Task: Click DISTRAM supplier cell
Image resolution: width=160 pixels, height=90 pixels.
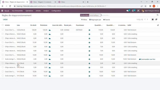Action: (79, 30)
